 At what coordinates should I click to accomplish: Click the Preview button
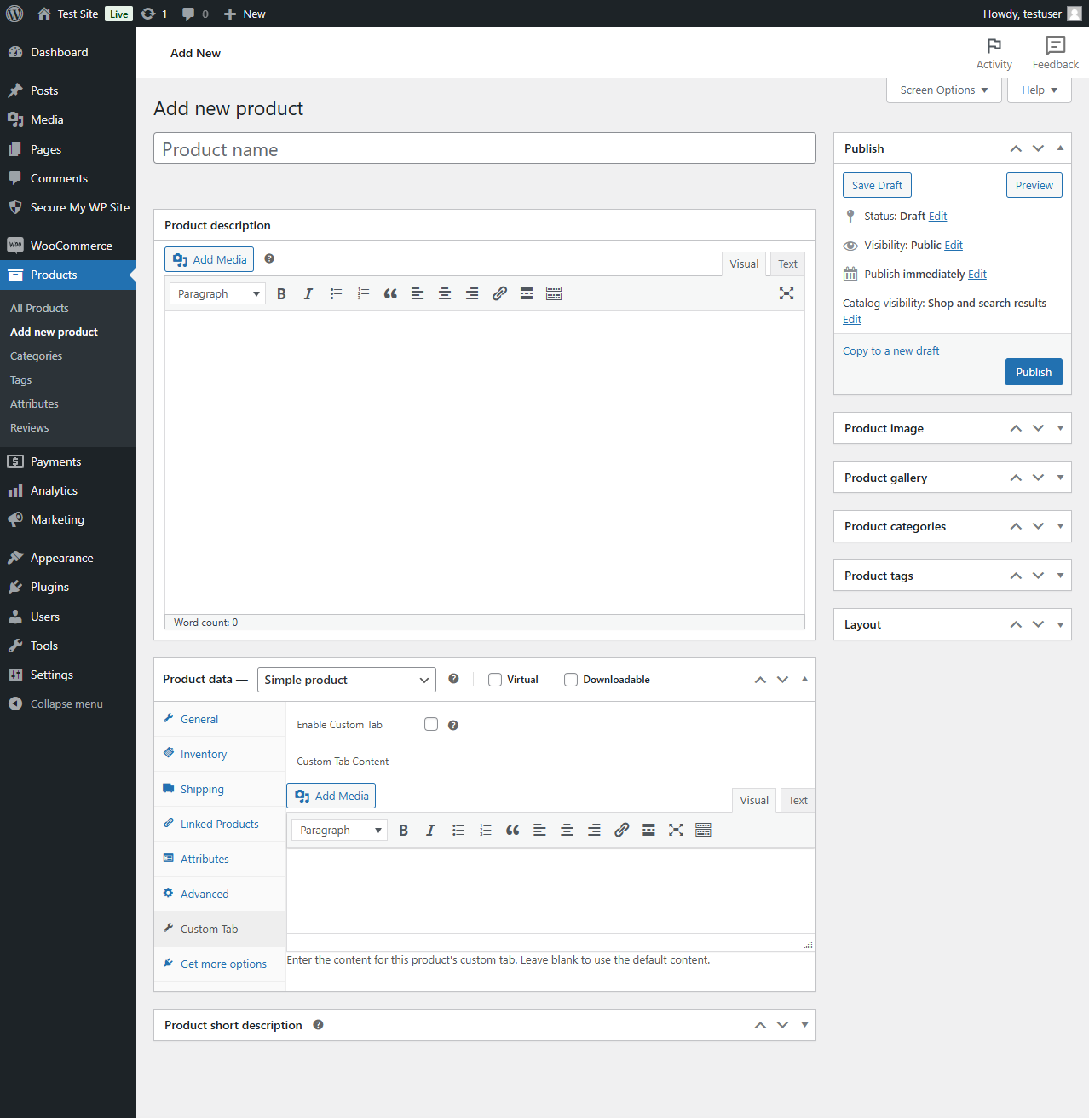1034,185
